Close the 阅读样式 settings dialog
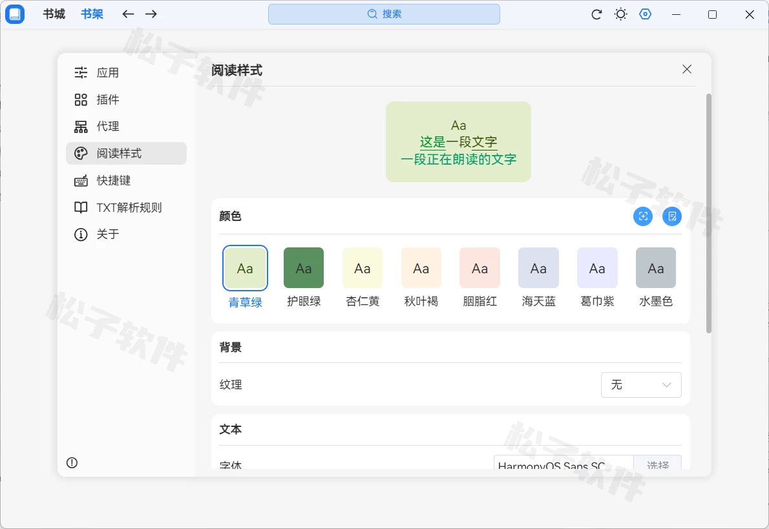Image resolution: width=769 pixels, height=529 pixels. tap(687, 69)
